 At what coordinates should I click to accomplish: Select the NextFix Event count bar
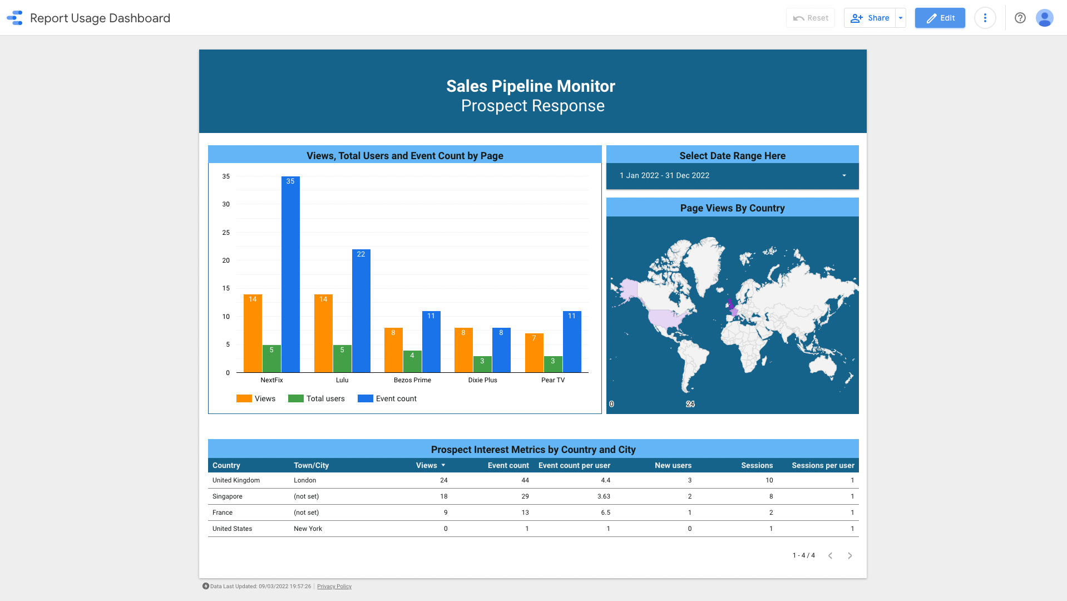pos(290,274)
